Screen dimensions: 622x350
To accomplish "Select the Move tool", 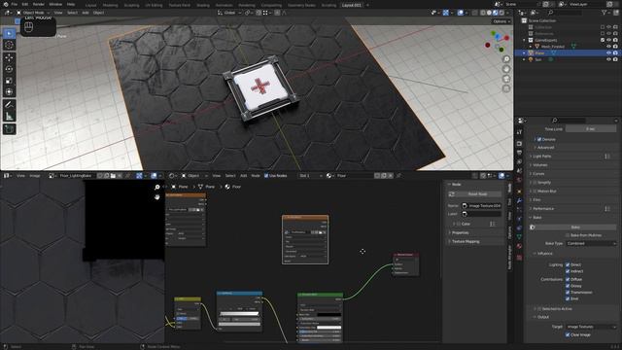I will (x=9, y=57).
